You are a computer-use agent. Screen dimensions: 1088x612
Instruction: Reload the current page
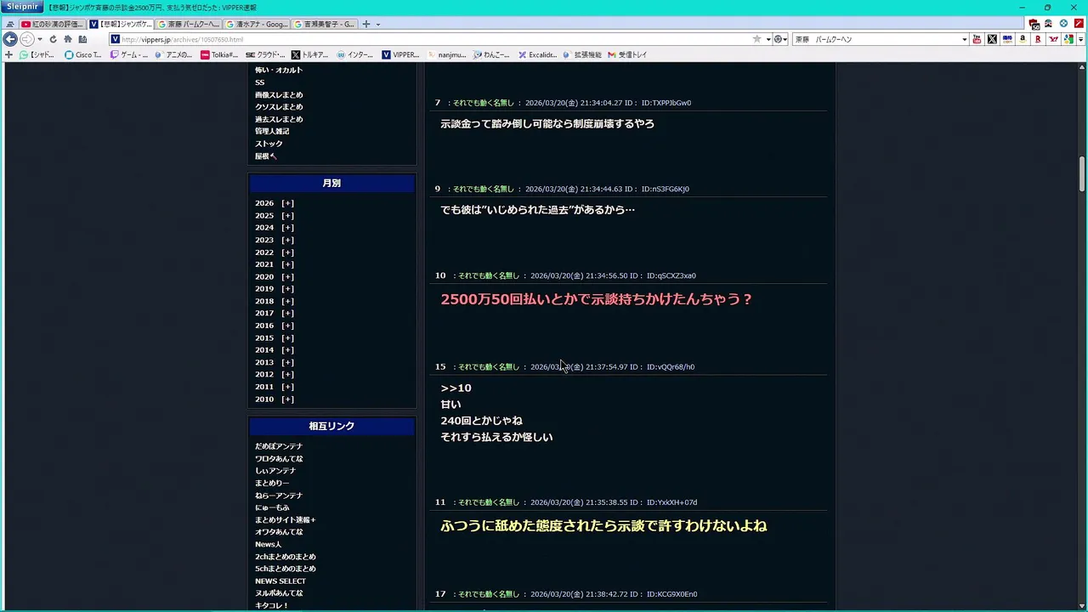pos(53,39)
